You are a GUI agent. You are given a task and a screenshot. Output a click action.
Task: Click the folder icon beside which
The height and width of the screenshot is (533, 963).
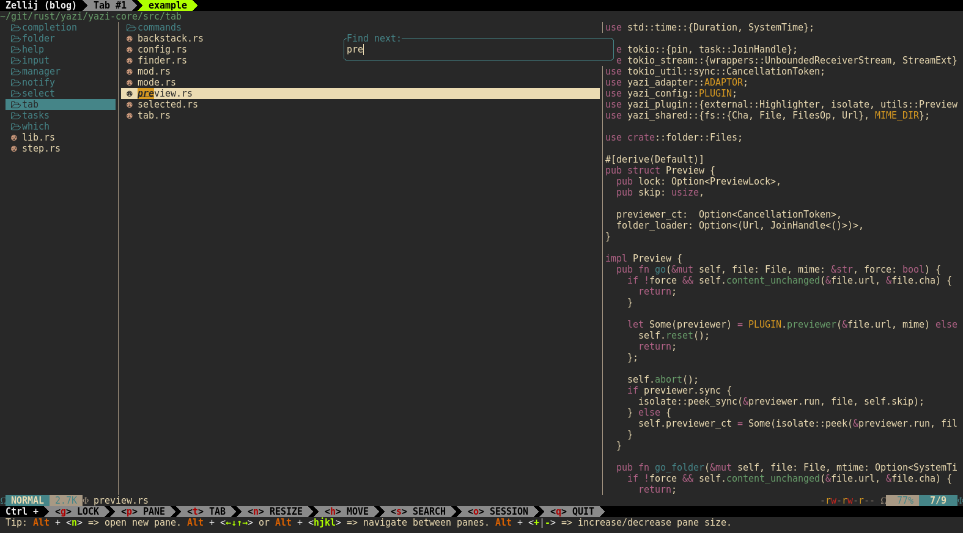15,127
